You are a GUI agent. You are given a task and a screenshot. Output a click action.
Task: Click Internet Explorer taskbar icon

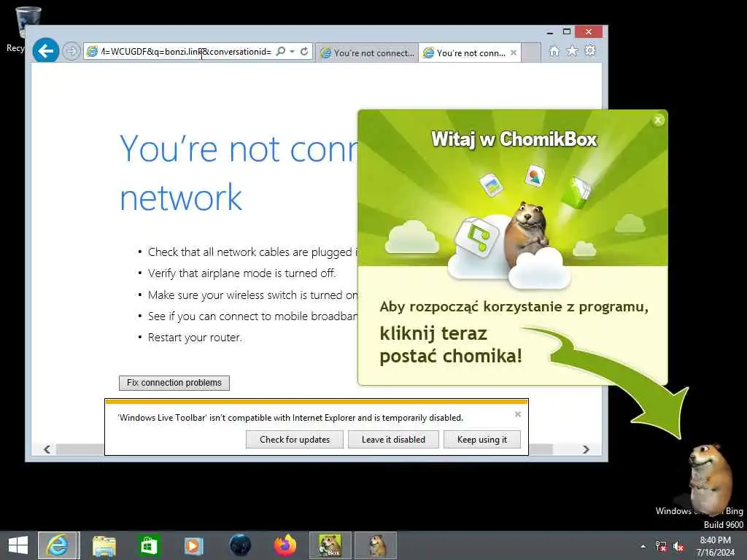tap(58, 545)
